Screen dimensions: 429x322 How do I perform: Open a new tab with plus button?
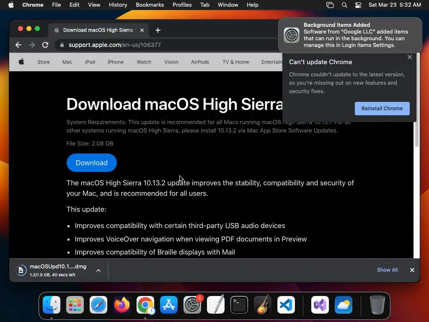158,30
